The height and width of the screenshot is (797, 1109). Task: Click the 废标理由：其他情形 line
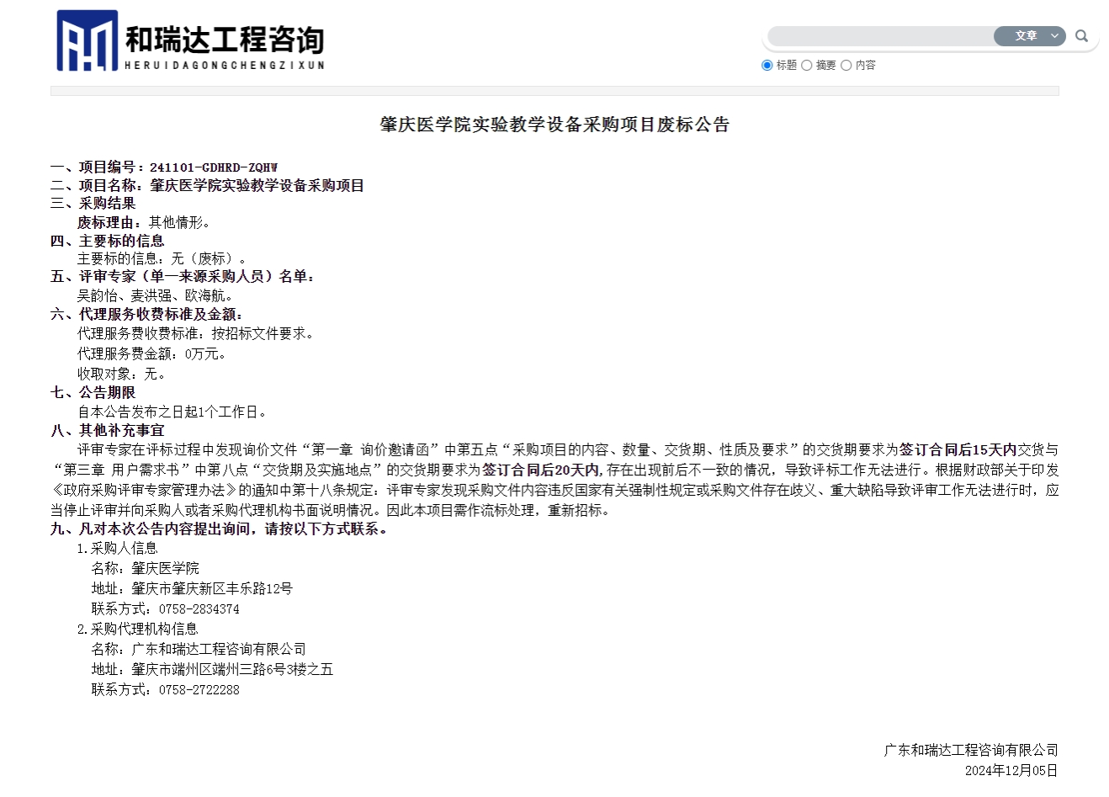[144, 222]
